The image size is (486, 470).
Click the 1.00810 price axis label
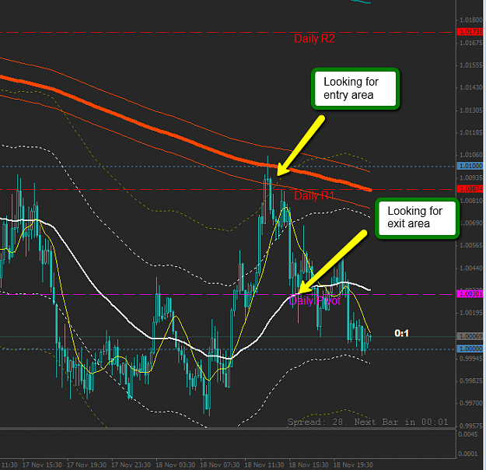[x=470, y=201]
